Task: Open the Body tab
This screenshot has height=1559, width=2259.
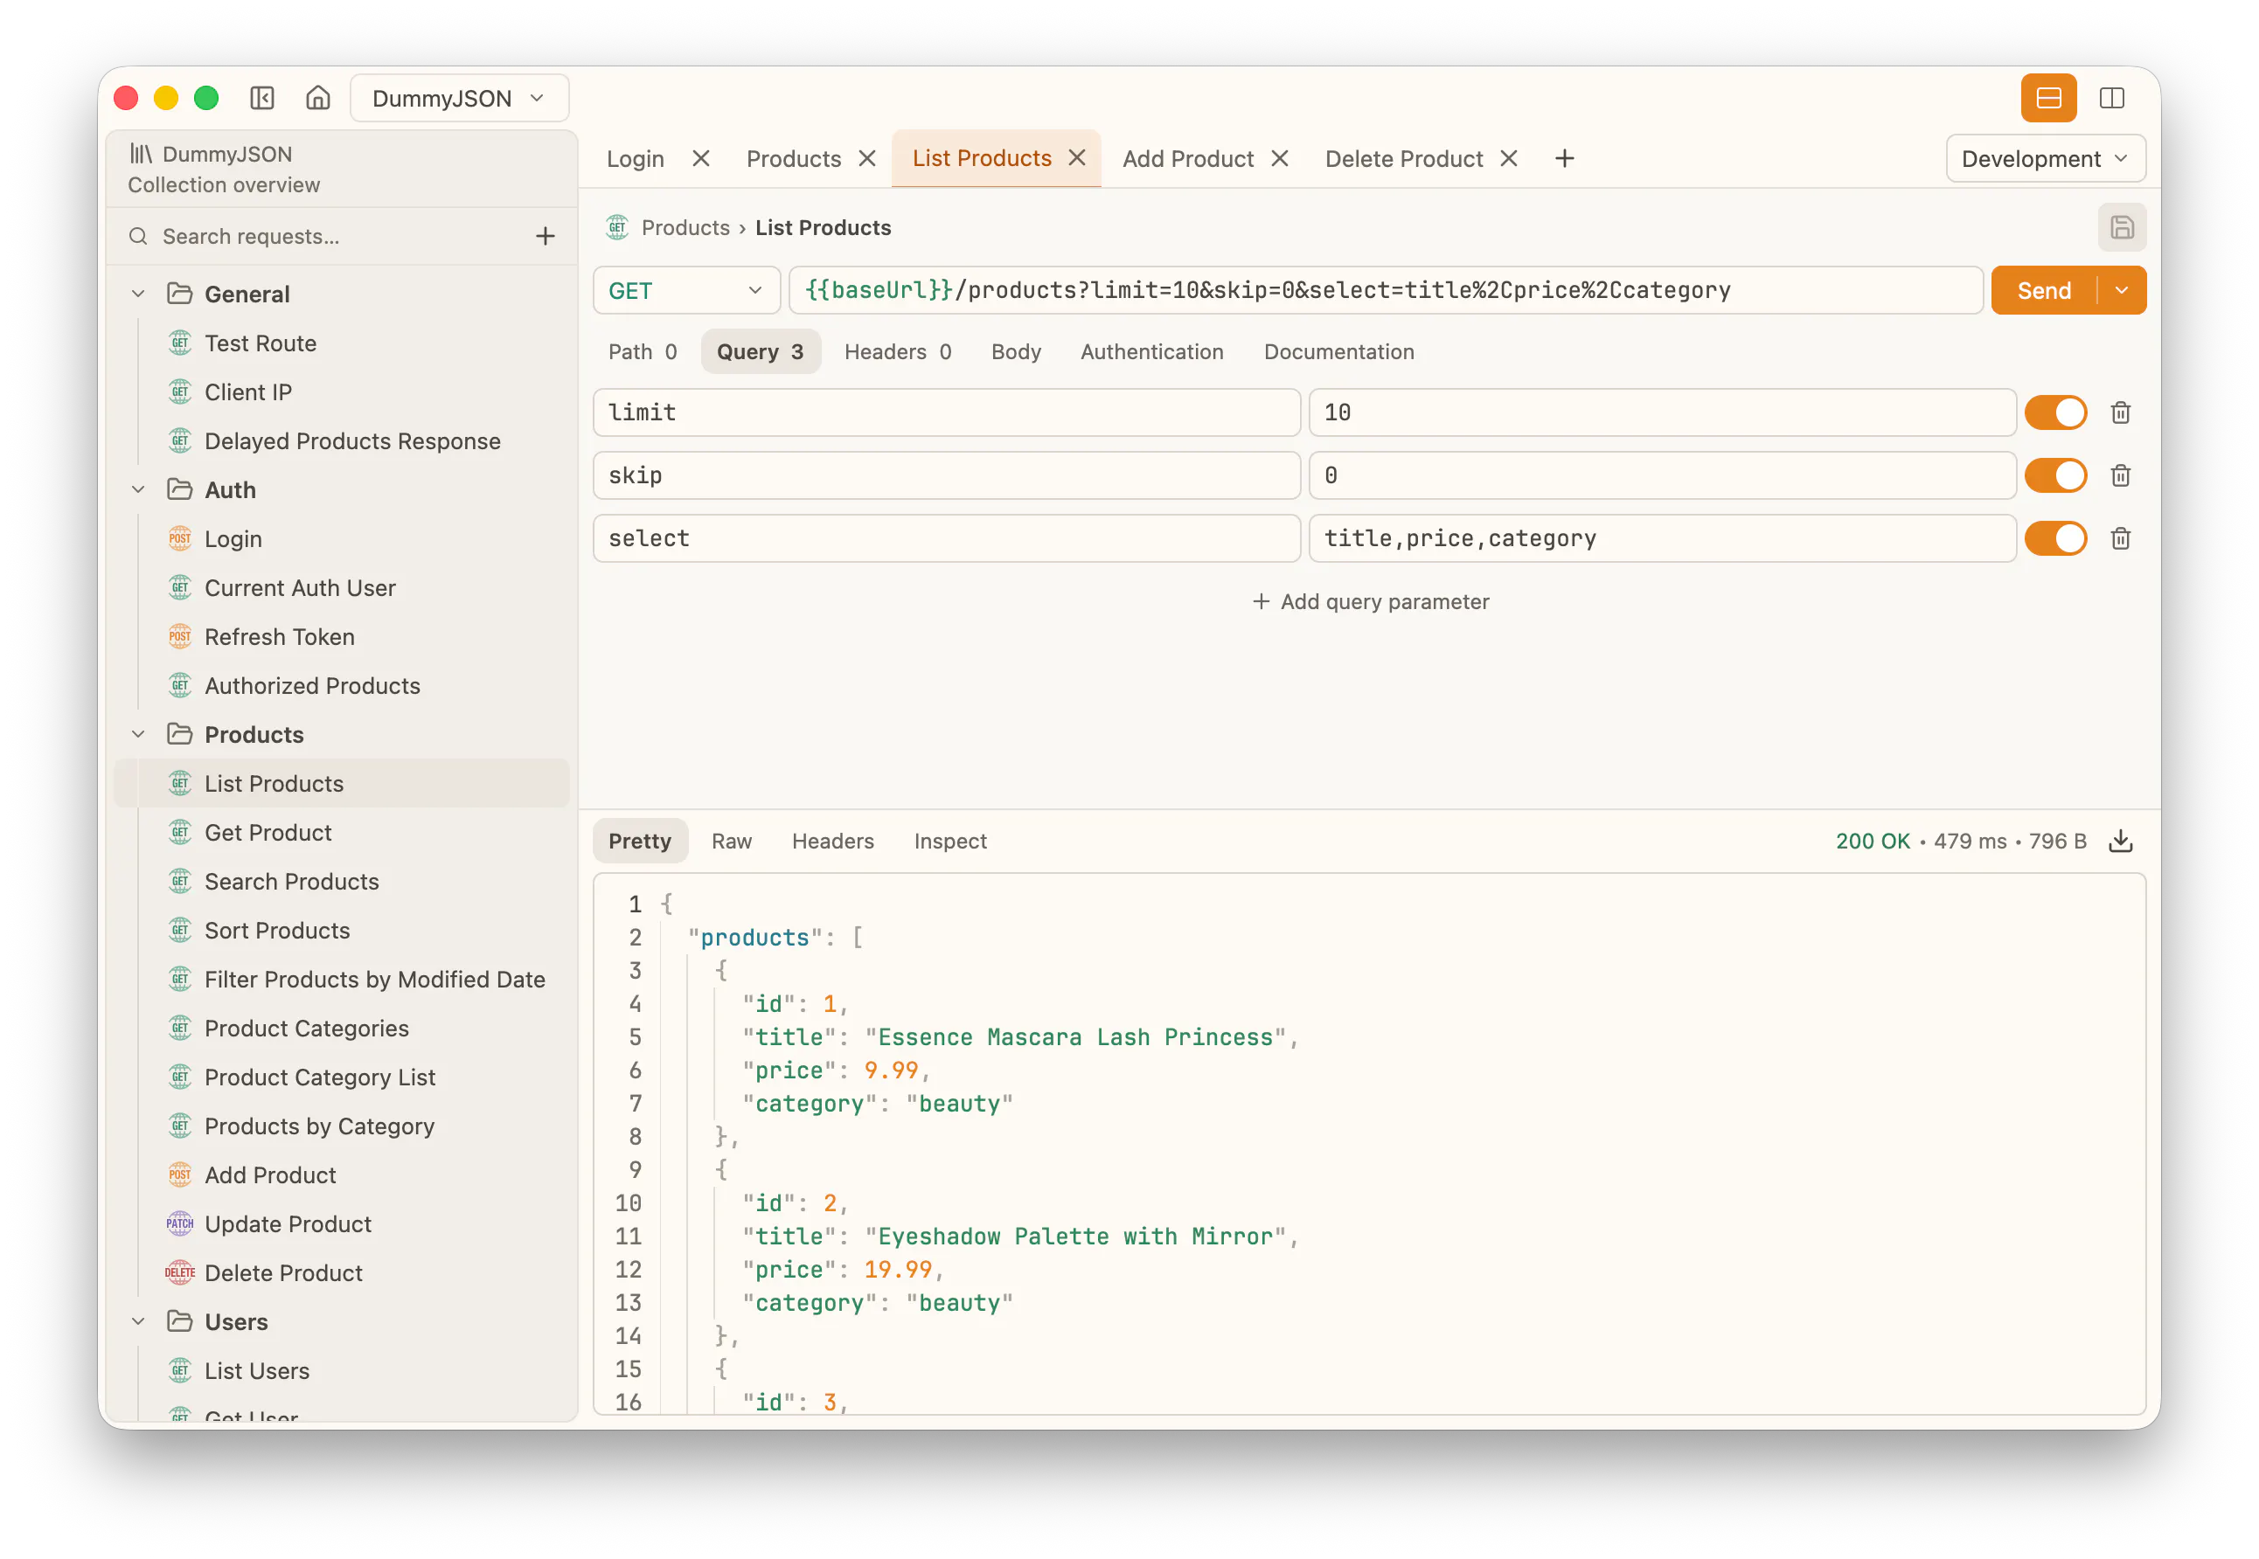Action: click(1016, 351)
